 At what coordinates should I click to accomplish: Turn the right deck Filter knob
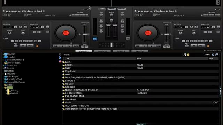(180, 33)
